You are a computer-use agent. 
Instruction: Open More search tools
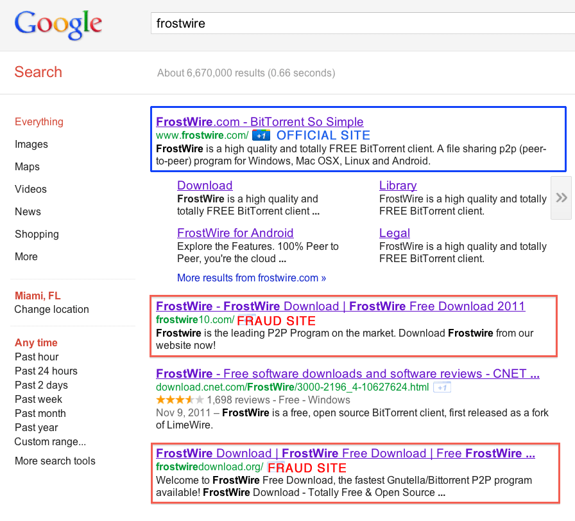coord(55,461)
